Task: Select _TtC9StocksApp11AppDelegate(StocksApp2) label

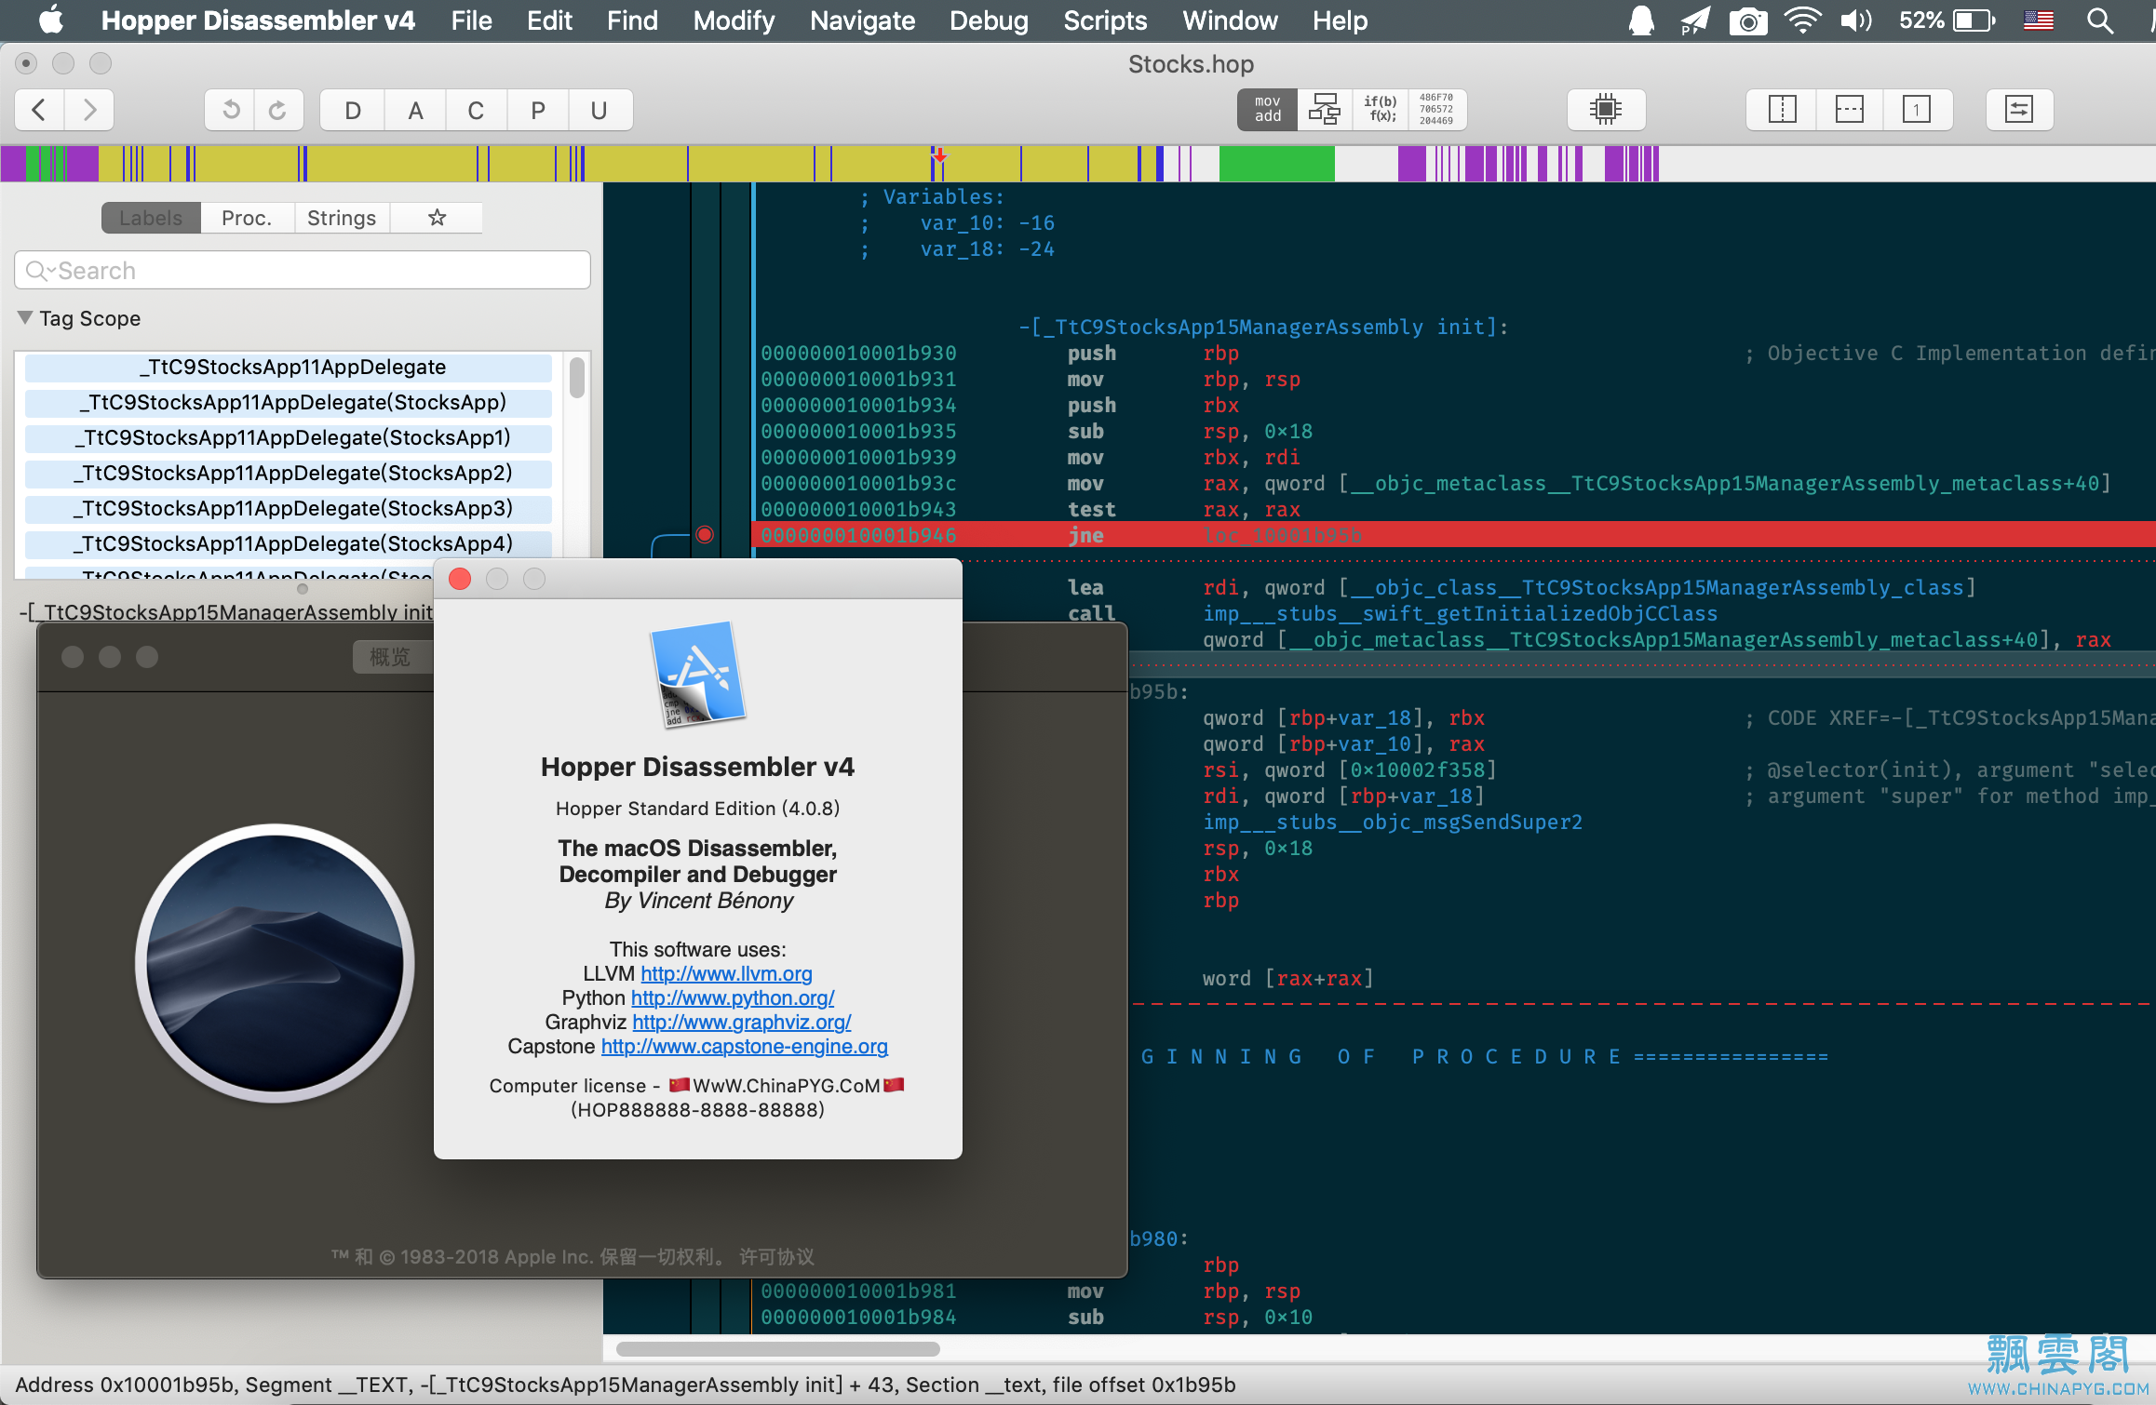Action: point(289,474)
